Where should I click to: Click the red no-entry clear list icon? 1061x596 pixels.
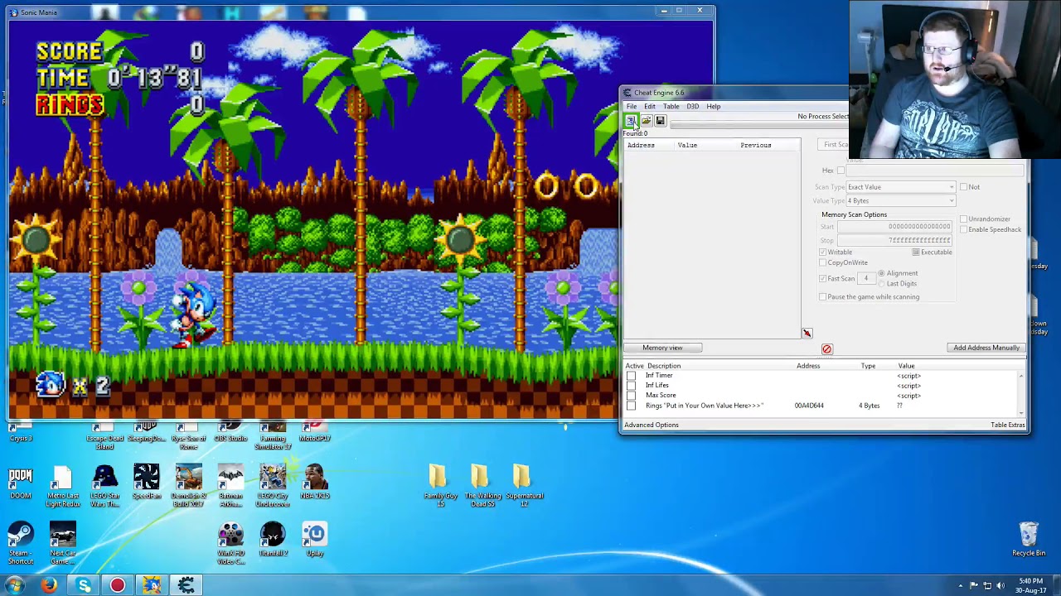[x=826, y=349]
